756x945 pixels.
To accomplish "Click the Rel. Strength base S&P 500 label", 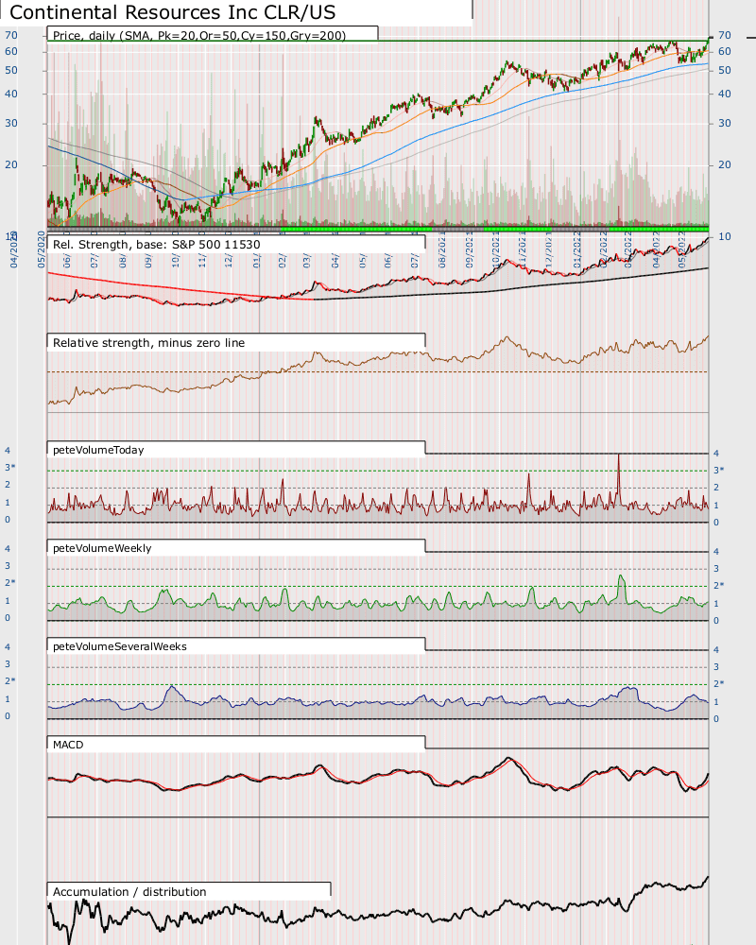I will (157, 245).
